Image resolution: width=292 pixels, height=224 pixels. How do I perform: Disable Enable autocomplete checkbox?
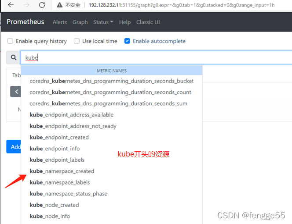click(x=127, y=41)
